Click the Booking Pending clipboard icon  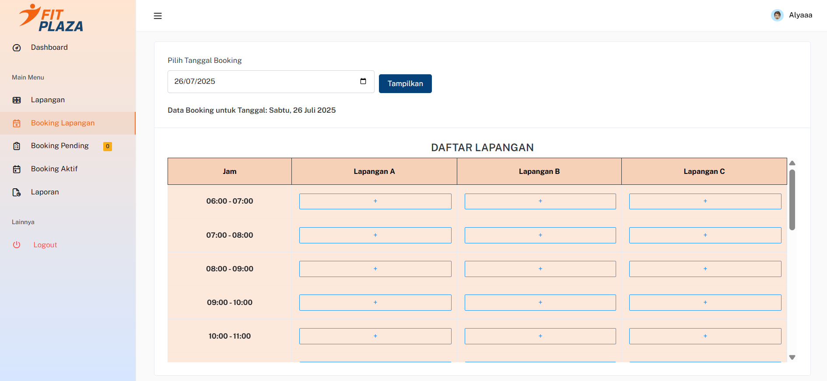tap(17, 146)
